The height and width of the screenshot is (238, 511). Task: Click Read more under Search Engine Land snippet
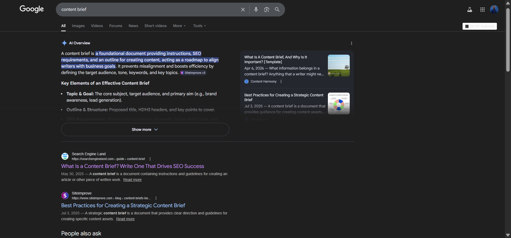point(132,180)
